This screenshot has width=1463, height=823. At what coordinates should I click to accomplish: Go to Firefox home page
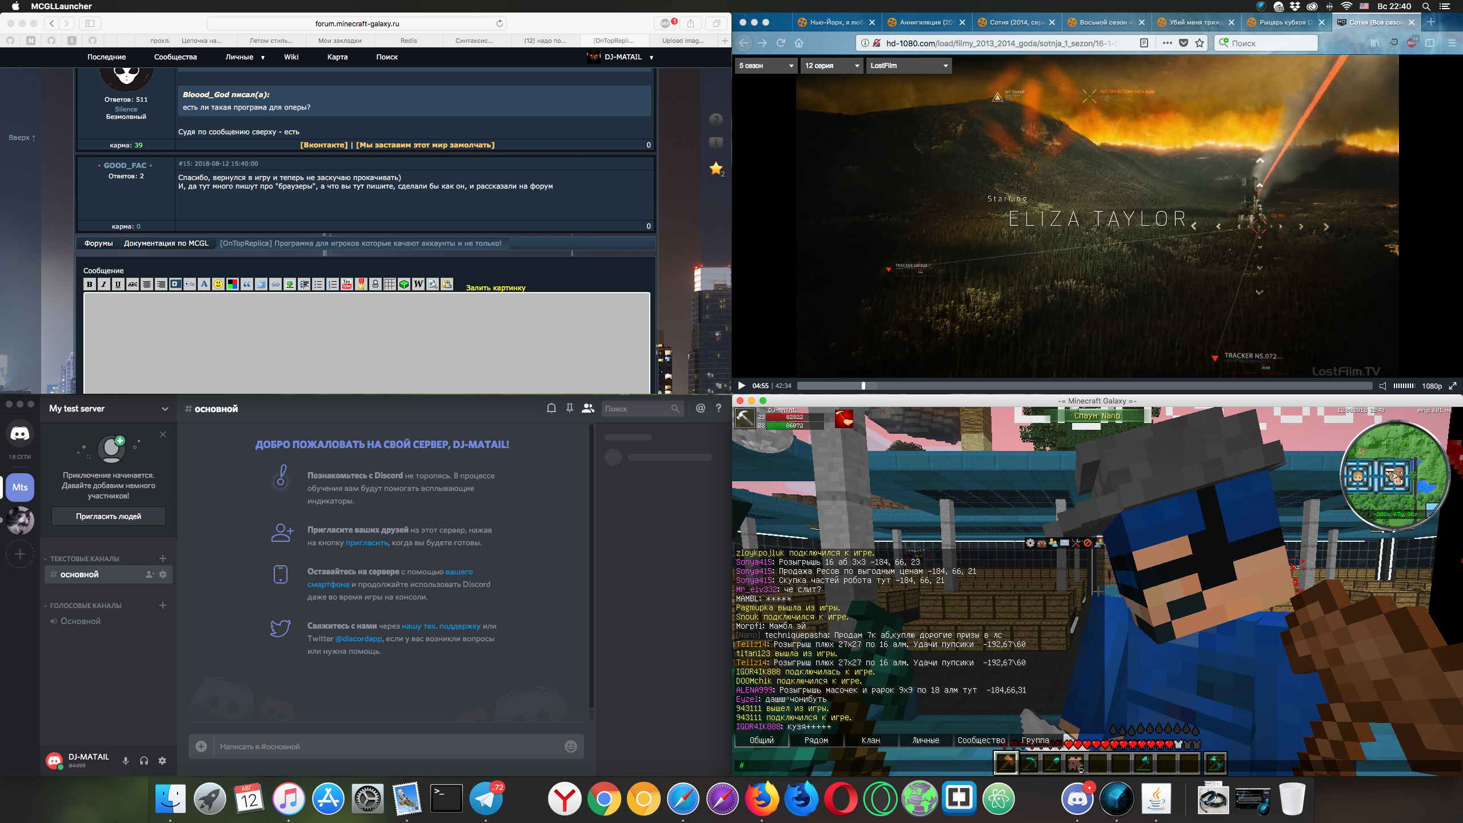(x=799, y=43)
